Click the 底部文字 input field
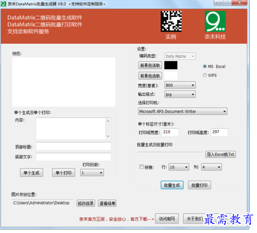This screenshot has height=233, width=257. [74, 157]
